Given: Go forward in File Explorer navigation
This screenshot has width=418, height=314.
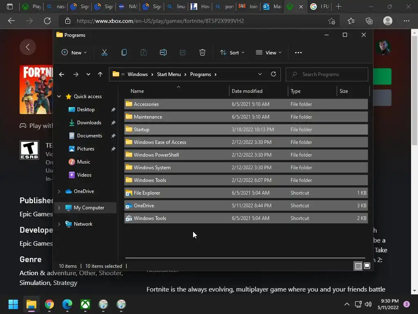Looking at the screenshot, I should (76, 74).
